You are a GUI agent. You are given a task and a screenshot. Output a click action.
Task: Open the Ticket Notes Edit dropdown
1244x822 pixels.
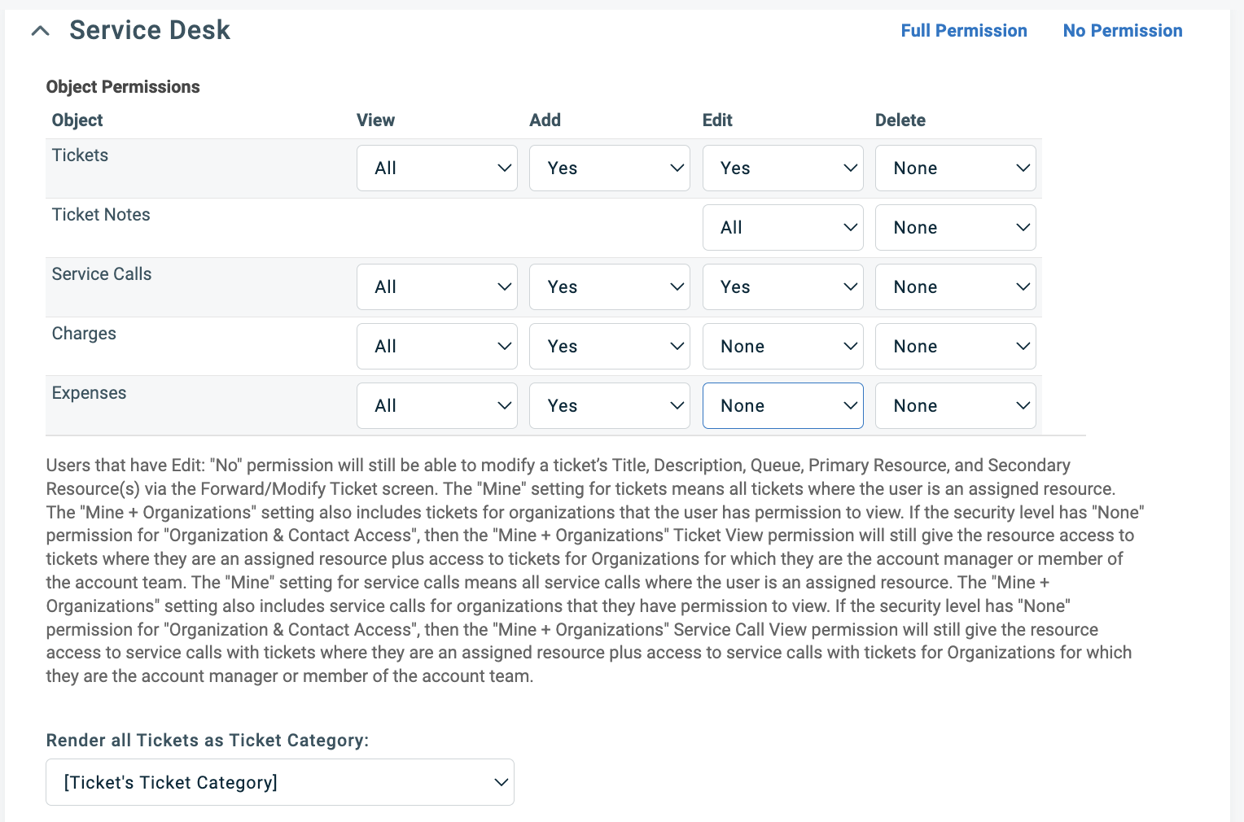point(782,227)
